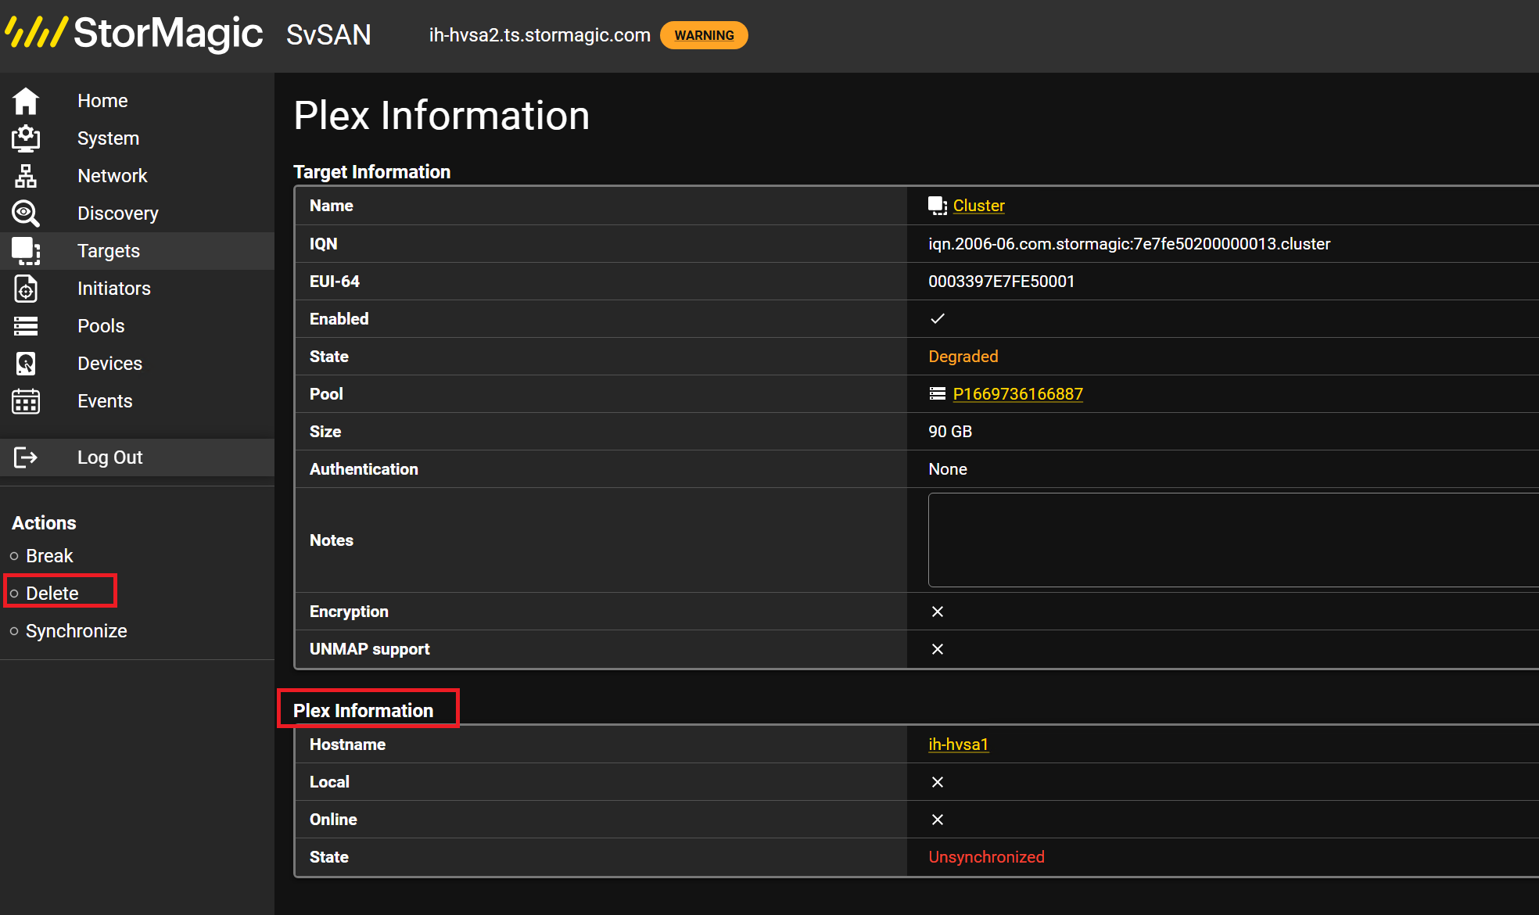
Task: Click the EUI-64 value 0003397E7FE50001
Action: click(1001, 282)
